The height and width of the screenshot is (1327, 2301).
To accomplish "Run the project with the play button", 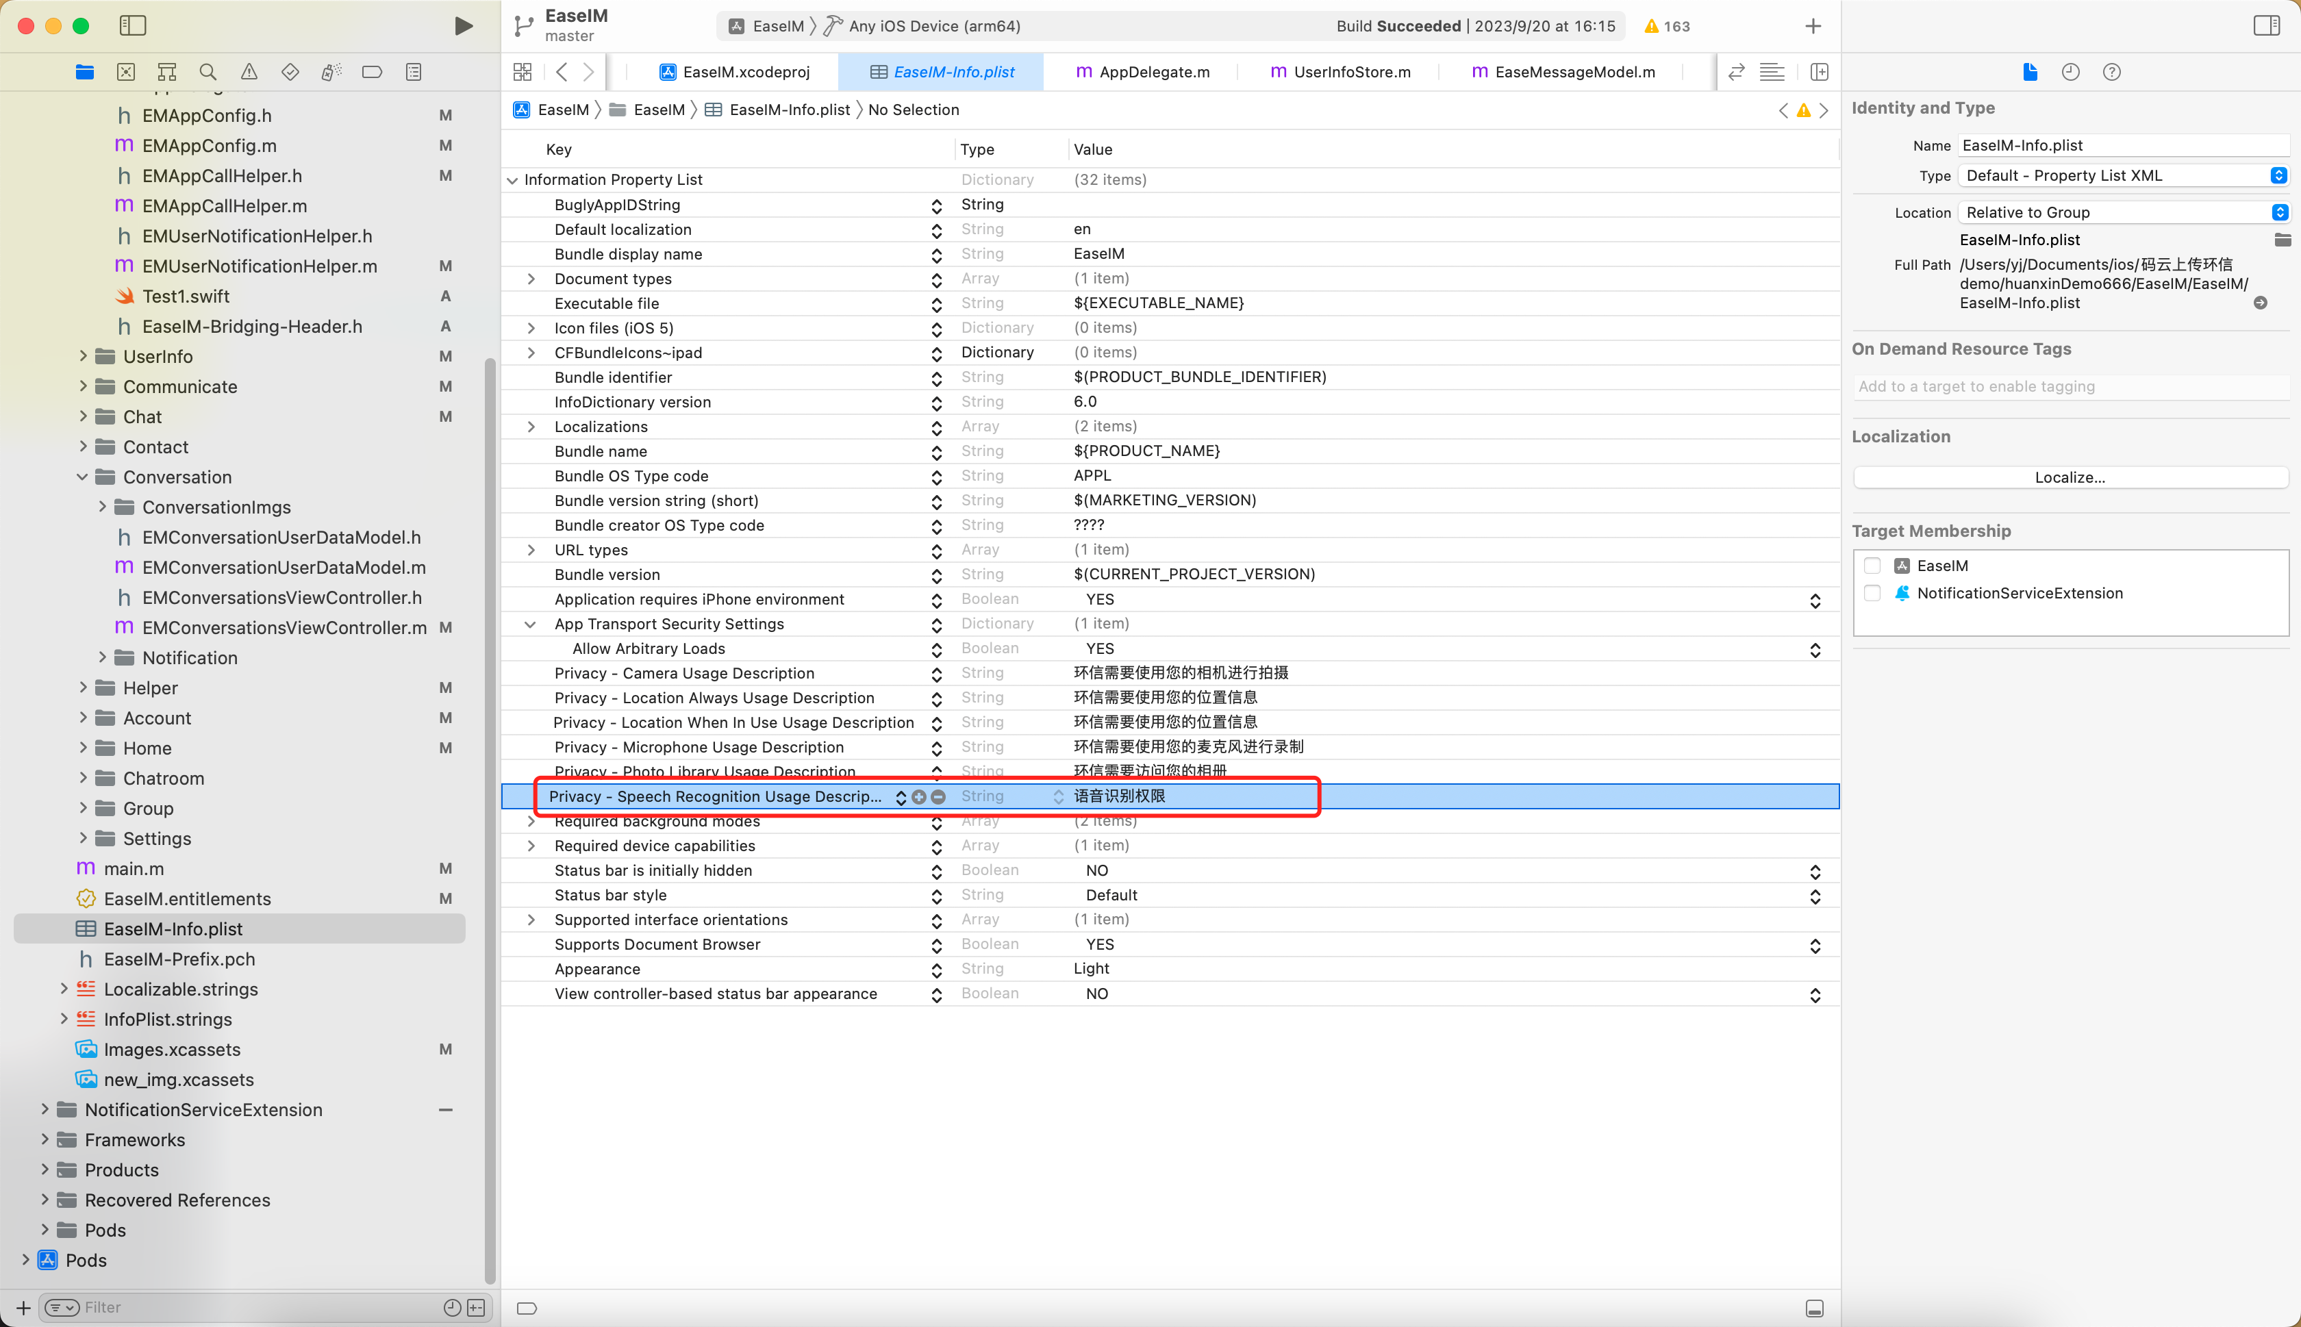I will click(x=463, y=25).
